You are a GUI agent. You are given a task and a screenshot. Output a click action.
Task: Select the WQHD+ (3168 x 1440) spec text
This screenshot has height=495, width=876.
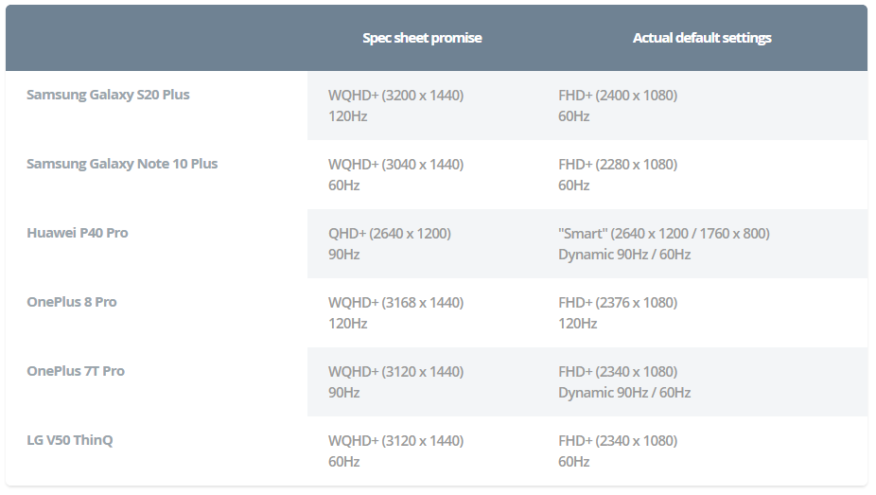coord(395,303)
